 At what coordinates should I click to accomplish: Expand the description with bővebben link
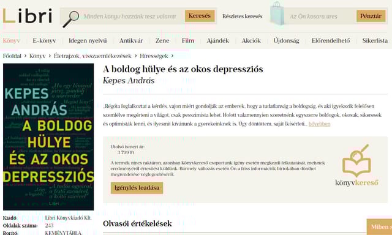(319, 124)
